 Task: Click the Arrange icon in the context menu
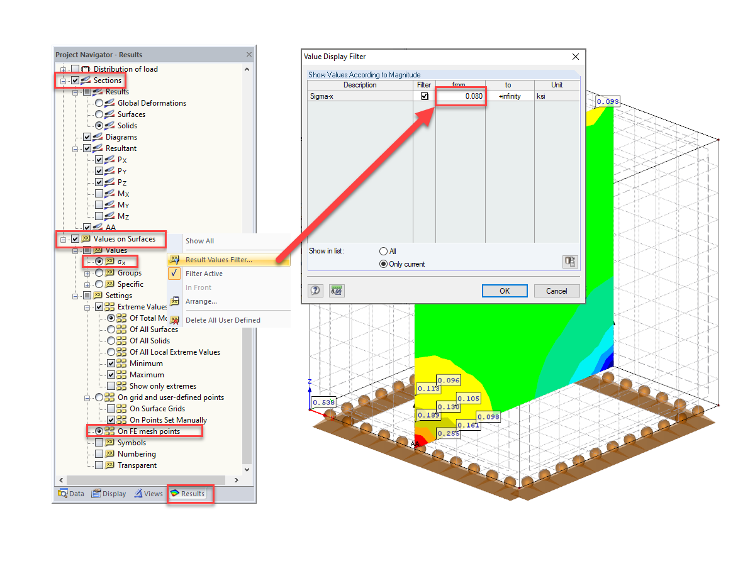coord(175,301)
